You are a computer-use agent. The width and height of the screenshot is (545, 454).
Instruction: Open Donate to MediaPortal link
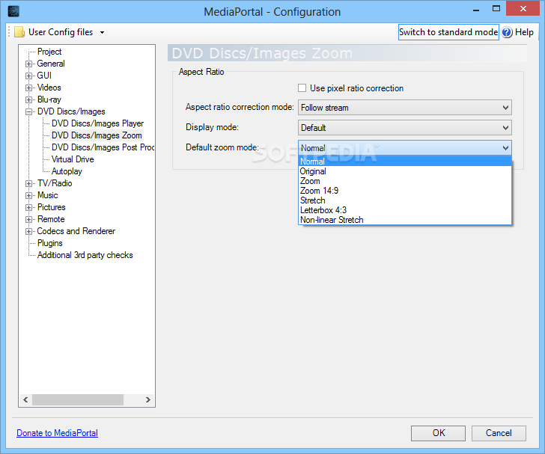[58, 433]
